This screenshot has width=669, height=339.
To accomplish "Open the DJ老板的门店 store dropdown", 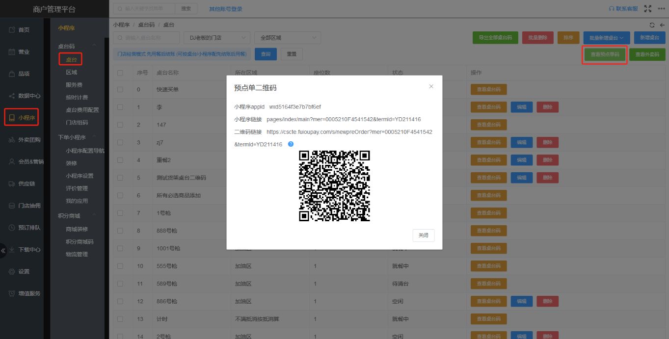I will (x=217, y=38).
